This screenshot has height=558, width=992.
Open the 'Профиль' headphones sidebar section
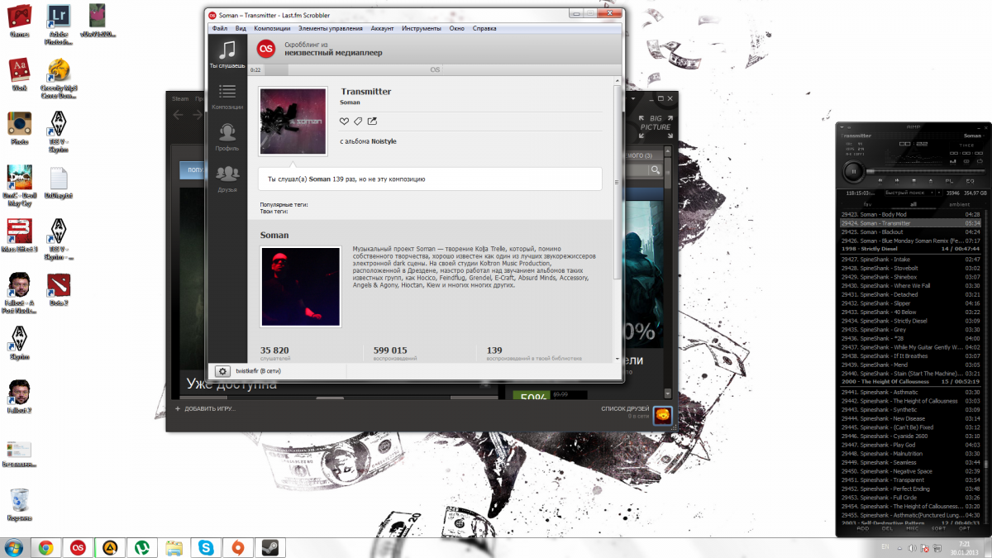pos(227,137)
